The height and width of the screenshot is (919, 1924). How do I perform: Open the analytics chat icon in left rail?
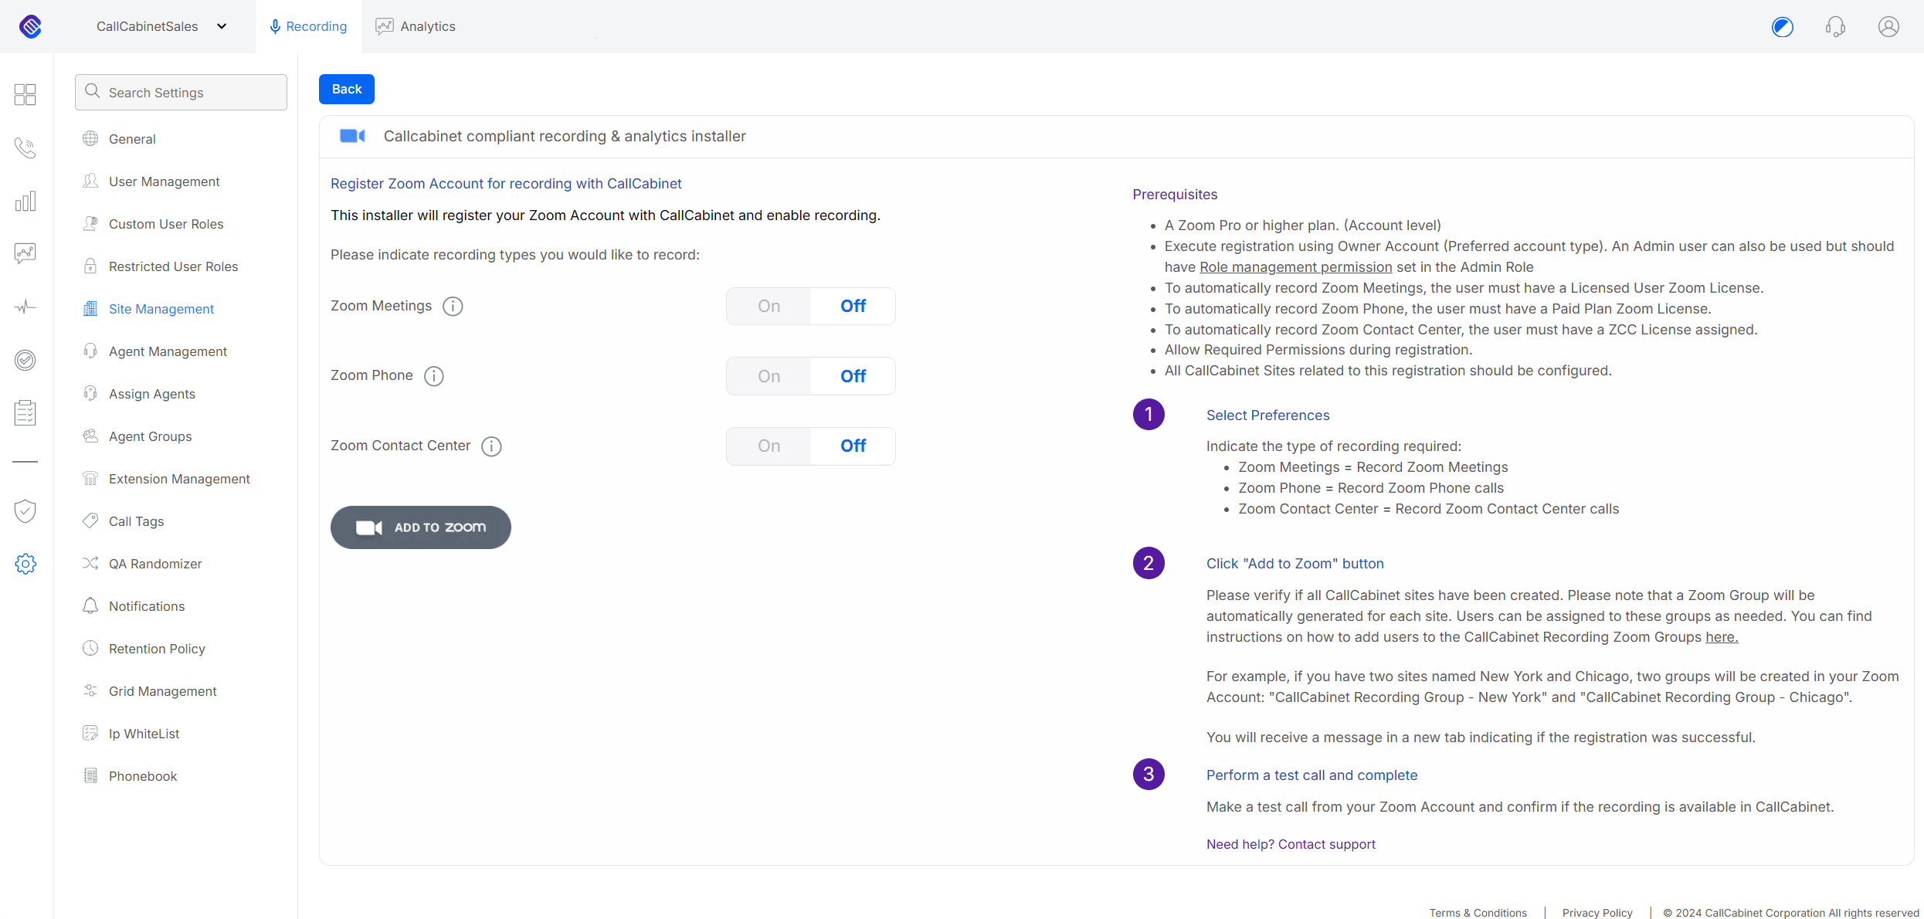25,253
